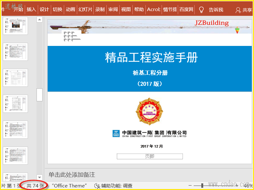
Task: Click the gray arrows logo graphic on slide
Action: [x=72, y=36]
